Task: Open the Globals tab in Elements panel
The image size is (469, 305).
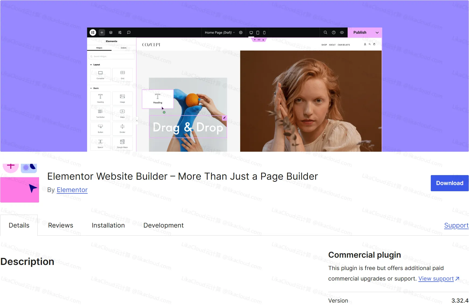Action: tap(123, 48)
